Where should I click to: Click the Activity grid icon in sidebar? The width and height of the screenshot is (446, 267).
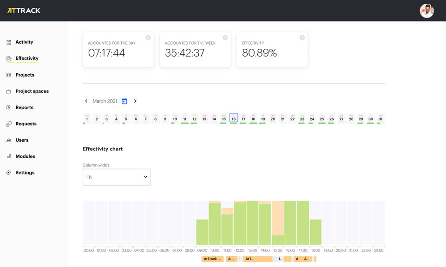click(9, 42)
